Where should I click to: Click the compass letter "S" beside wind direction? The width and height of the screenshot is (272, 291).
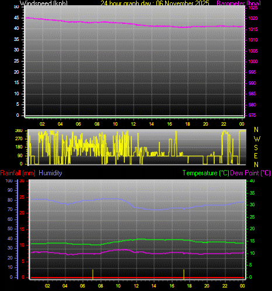coord(256,148)
